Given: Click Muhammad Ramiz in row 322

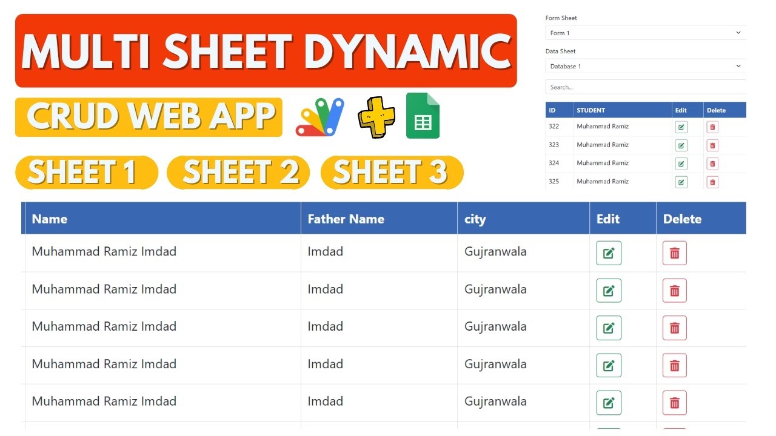Looking at the screenshot, I should click(x=603, y=127).
